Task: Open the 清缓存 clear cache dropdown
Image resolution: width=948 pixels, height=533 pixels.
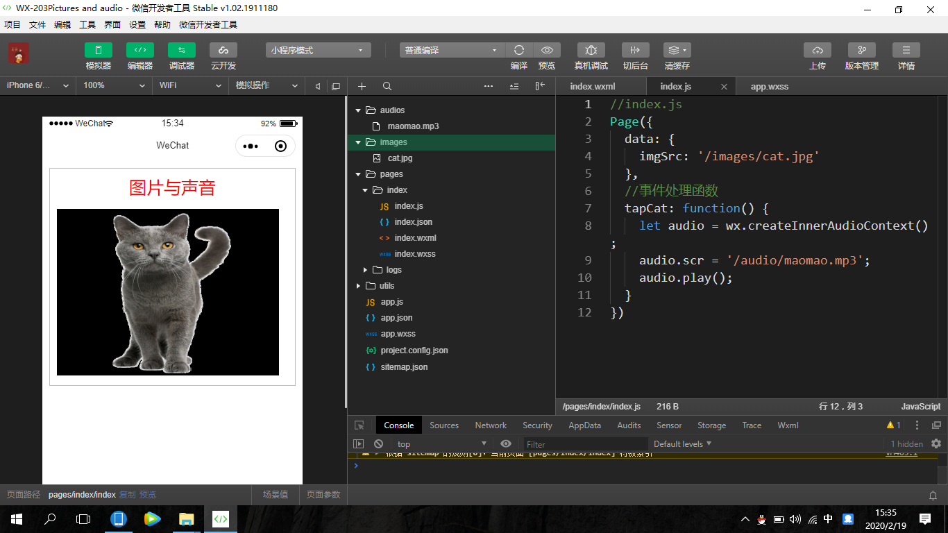Action: (677, 50)
